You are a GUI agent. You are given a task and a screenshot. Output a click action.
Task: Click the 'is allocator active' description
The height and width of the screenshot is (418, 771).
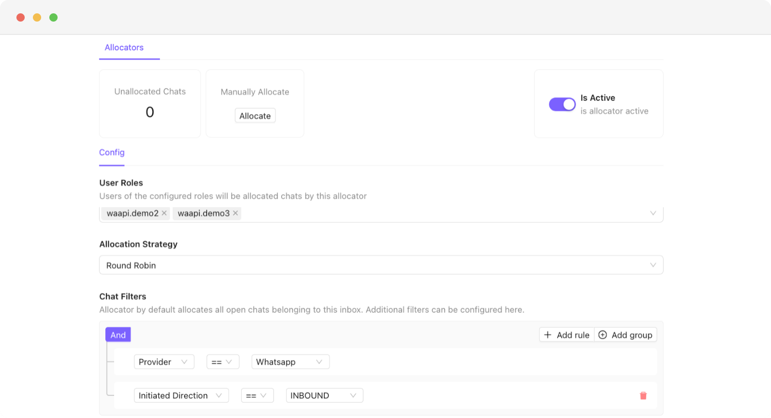coord(614,111)
